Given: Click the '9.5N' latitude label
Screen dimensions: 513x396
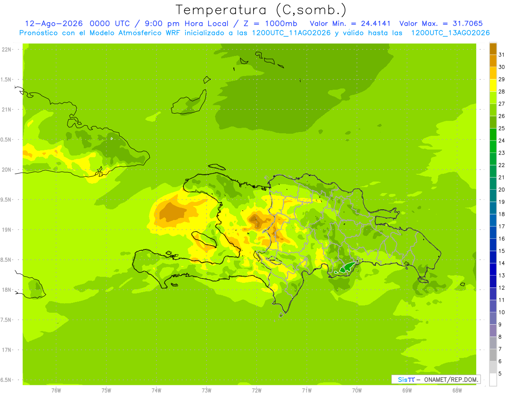Looking at the screenshot, I should click(6, 199).
